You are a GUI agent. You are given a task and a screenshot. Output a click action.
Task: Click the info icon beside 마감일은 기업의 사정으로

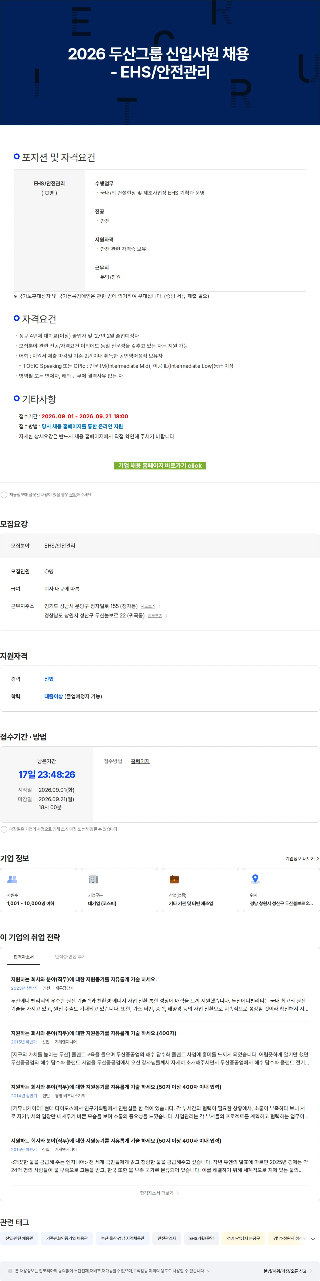tap(4, 829)
